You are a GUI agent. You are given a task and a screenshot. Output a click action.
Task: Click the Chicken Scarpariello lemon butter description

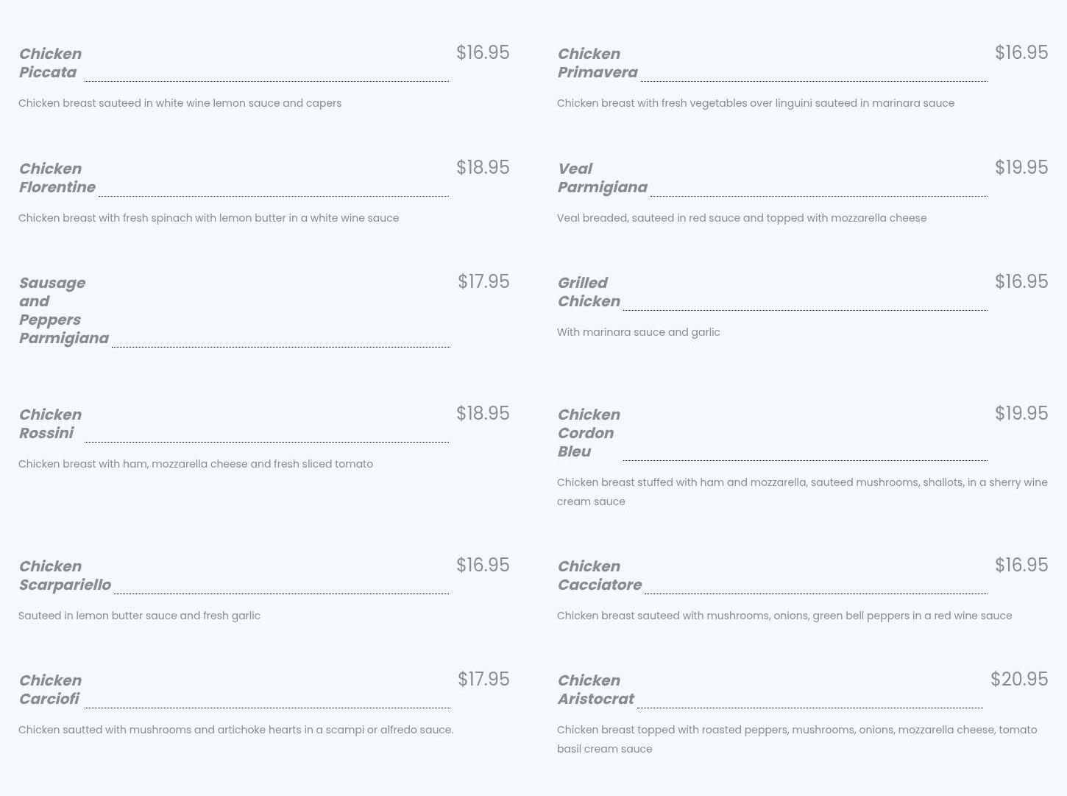click(140, 616)
